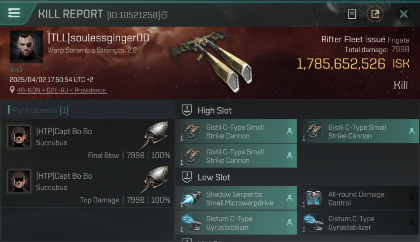The width and height of the screenshot is (420, 242).
Task: Click X on right Gistum C-Type Gyrostabilizer
Action: tap(412, 223)
